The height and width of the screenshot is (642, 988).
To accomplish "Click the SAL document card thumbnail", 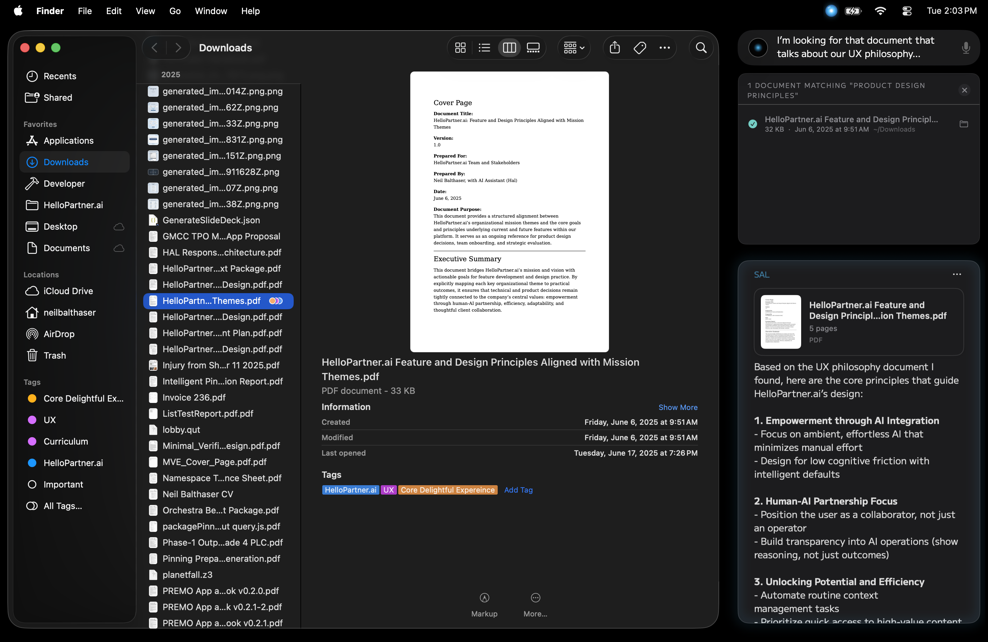I will (x=780, y=322).
